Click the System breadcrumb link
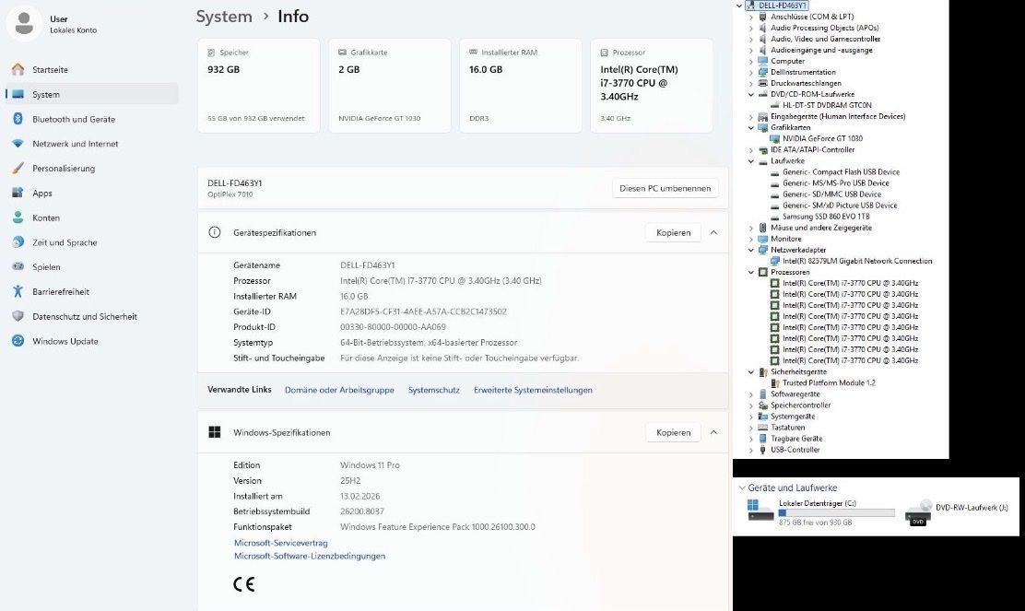The height and width of the screenshot is (611, 1025). [x=224, y=17]
